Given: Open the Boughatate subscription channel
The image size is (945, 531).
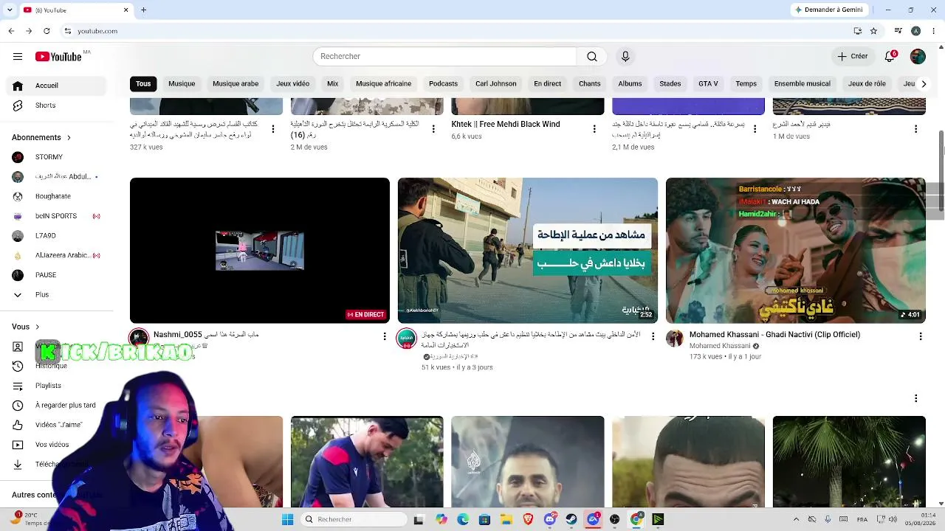Looking at the screenshot, I should (x=53, y=196).
